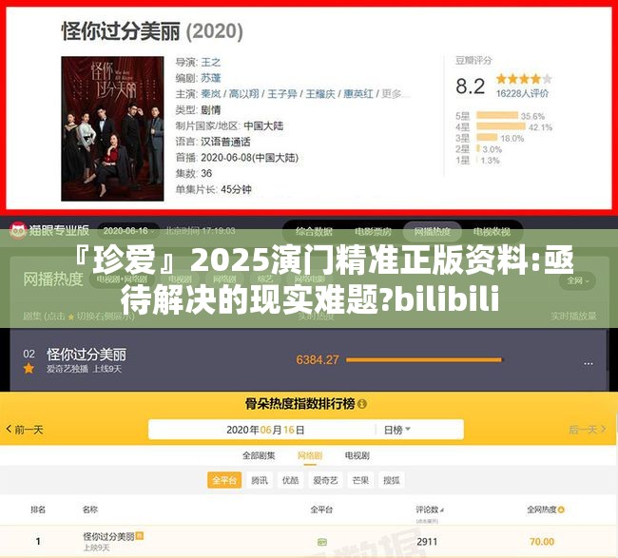The image size is (618, 558).
Task: Select the 网络电影 filter pill
Action: point(309,279)
